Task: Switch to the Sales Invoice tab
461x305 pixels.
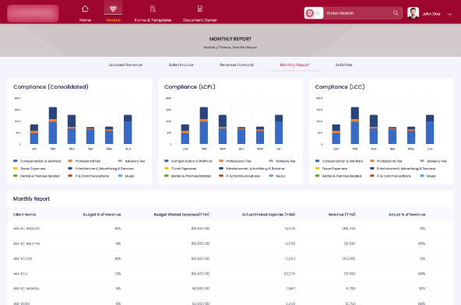Action: point(181,65)
